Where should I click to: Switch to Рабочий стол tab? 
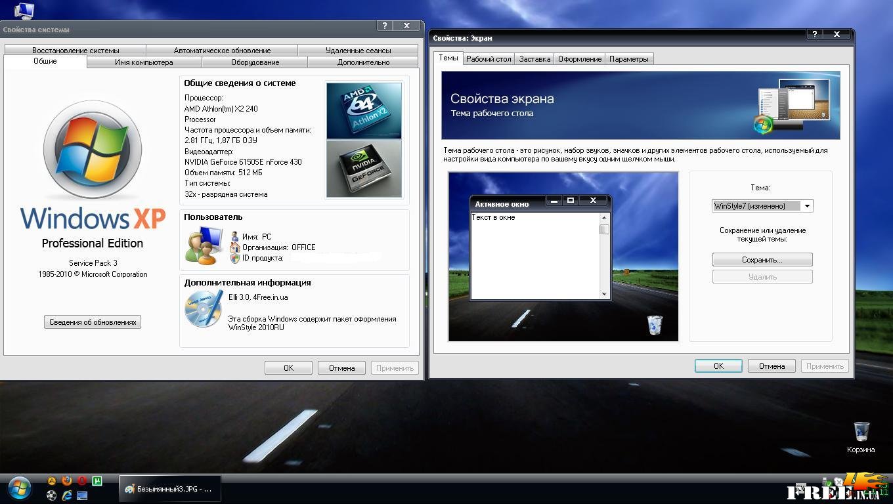pyautogui.click(x=489, y=59)
